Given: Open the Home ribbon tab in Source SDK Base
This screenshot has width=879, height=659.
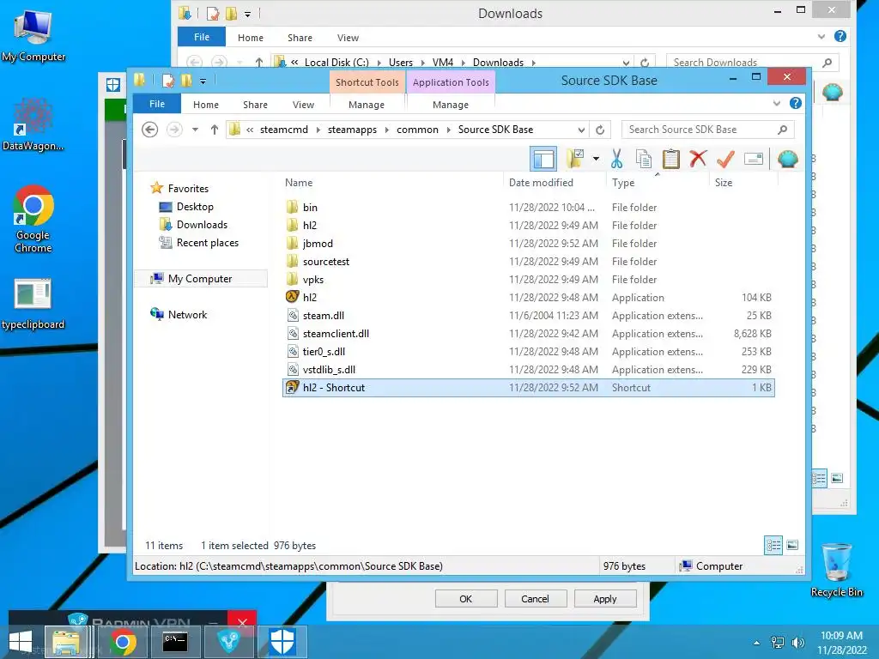Looking at the screenshot, I should click(206, 105).
